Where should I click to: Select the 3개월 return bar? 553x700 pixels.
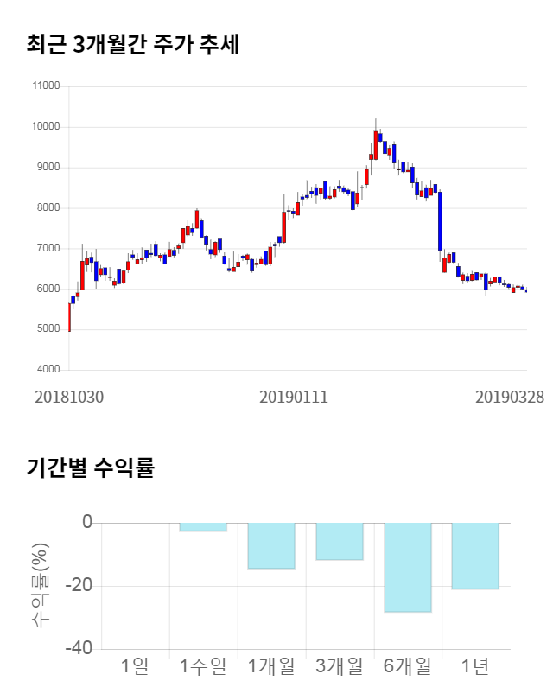click(339, 541)
